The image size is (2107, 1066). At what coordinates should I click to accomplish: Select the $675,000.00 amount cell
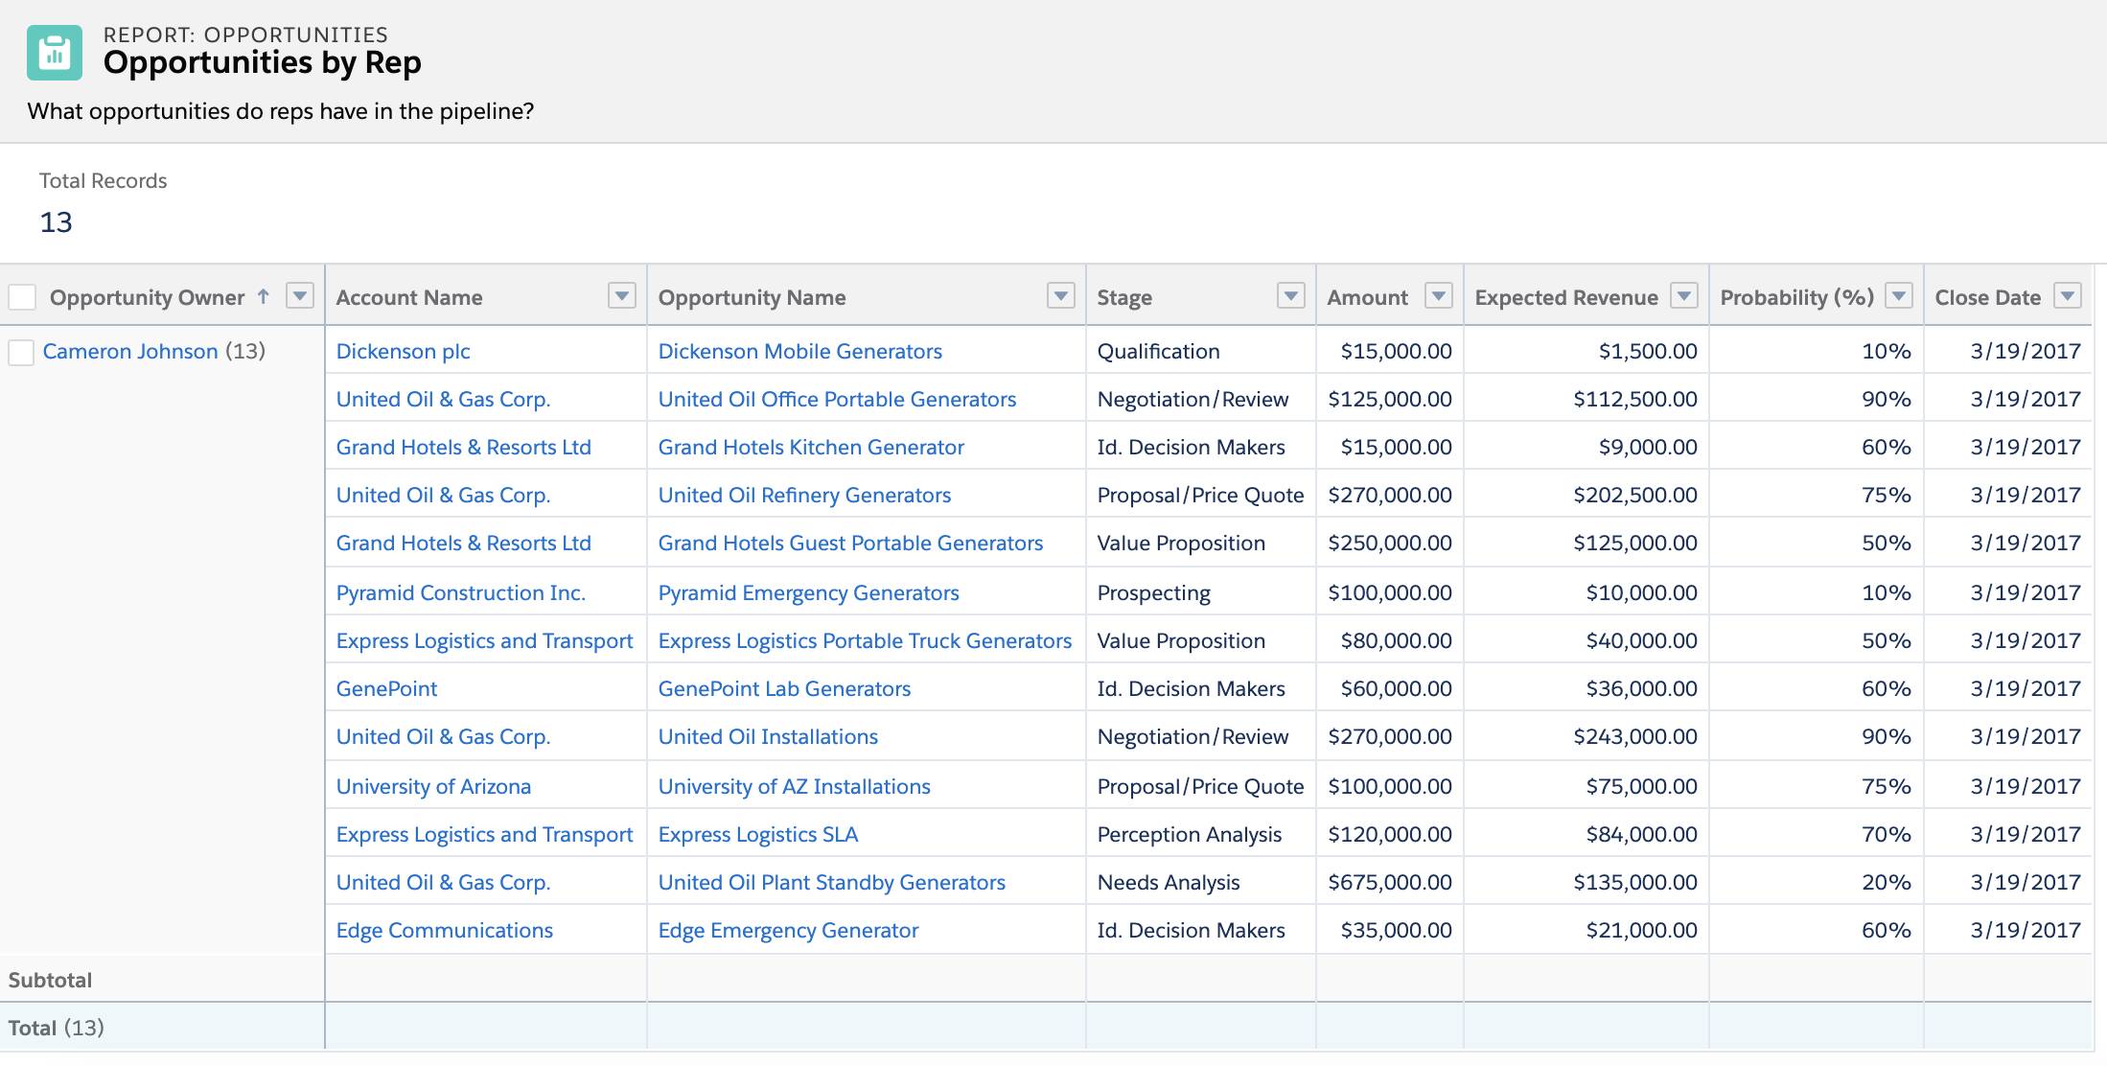[1390, 882]
